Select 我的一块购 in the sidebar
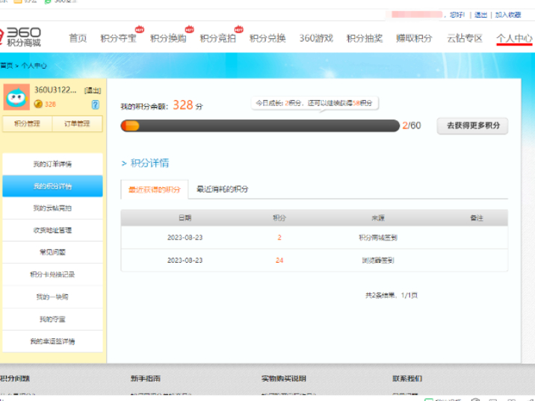The image size is (535, 401). pyautogui.click(x=52, y=296)
